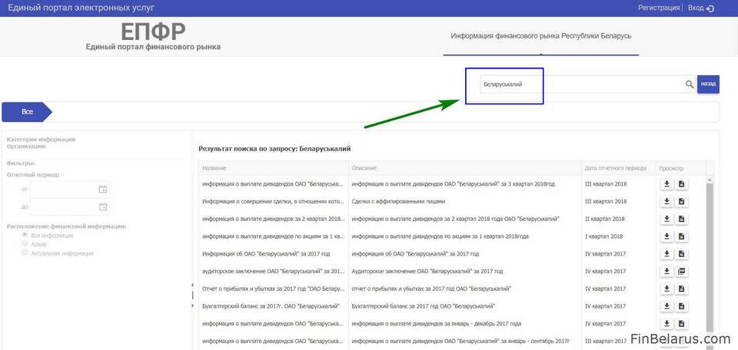This screenshot has height=350, width=738.
Task: View document for III квартал 2018 dividends
Action: coord(681,184)
